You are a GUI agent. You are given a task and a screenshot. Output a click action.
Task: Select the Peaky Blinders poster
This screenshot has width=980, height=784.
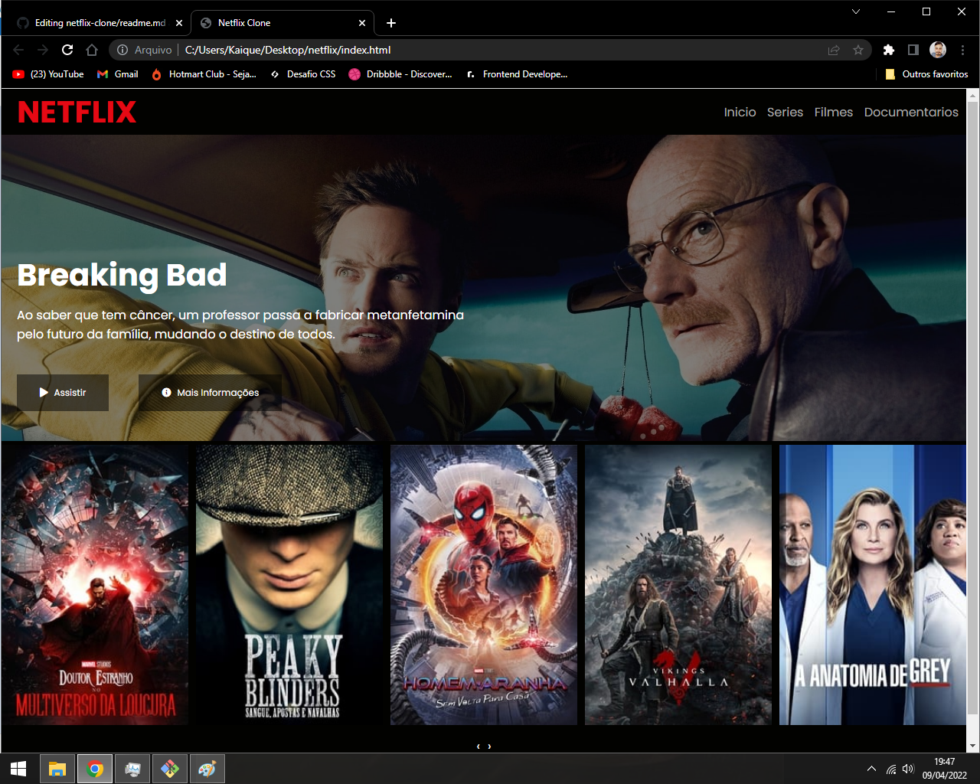pos(289,584)
